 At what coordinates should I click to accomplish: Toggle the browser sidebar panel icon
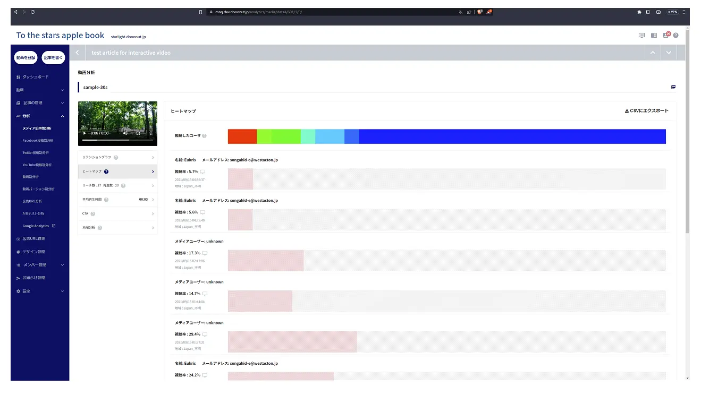648,12
